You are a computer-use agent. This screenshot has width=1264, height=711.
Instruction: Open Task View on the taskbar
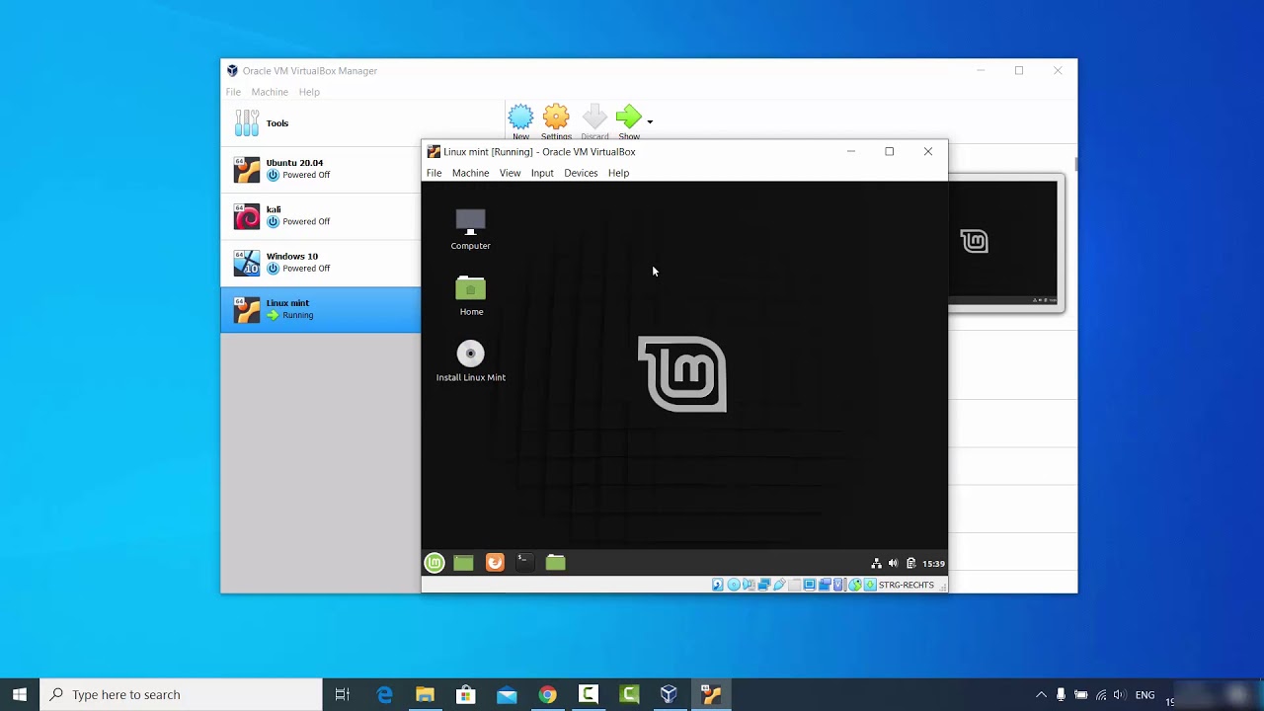pos(343,694)
